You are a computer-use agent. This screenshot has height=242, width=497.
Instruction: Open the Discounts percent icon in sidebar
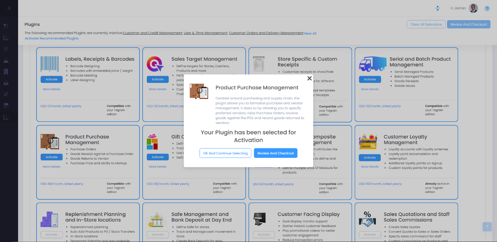coord(6,94)
